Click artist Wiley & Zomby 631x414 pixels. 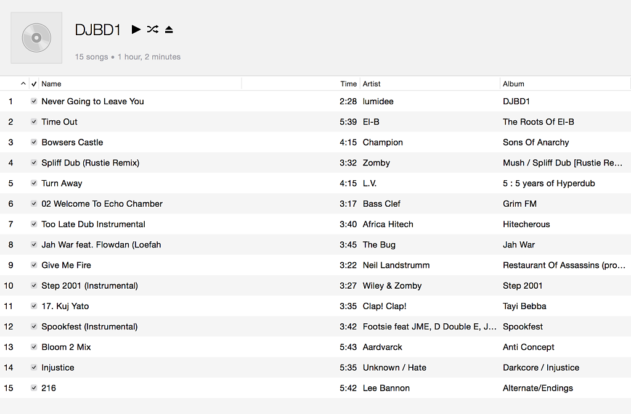(x=392, y=286)
